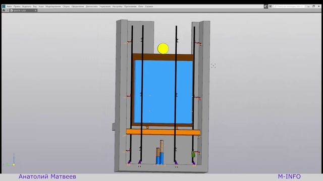Select the yellow sphere in the model
Image resolution: width=323 pixels, height=181 pixels.
163,49
